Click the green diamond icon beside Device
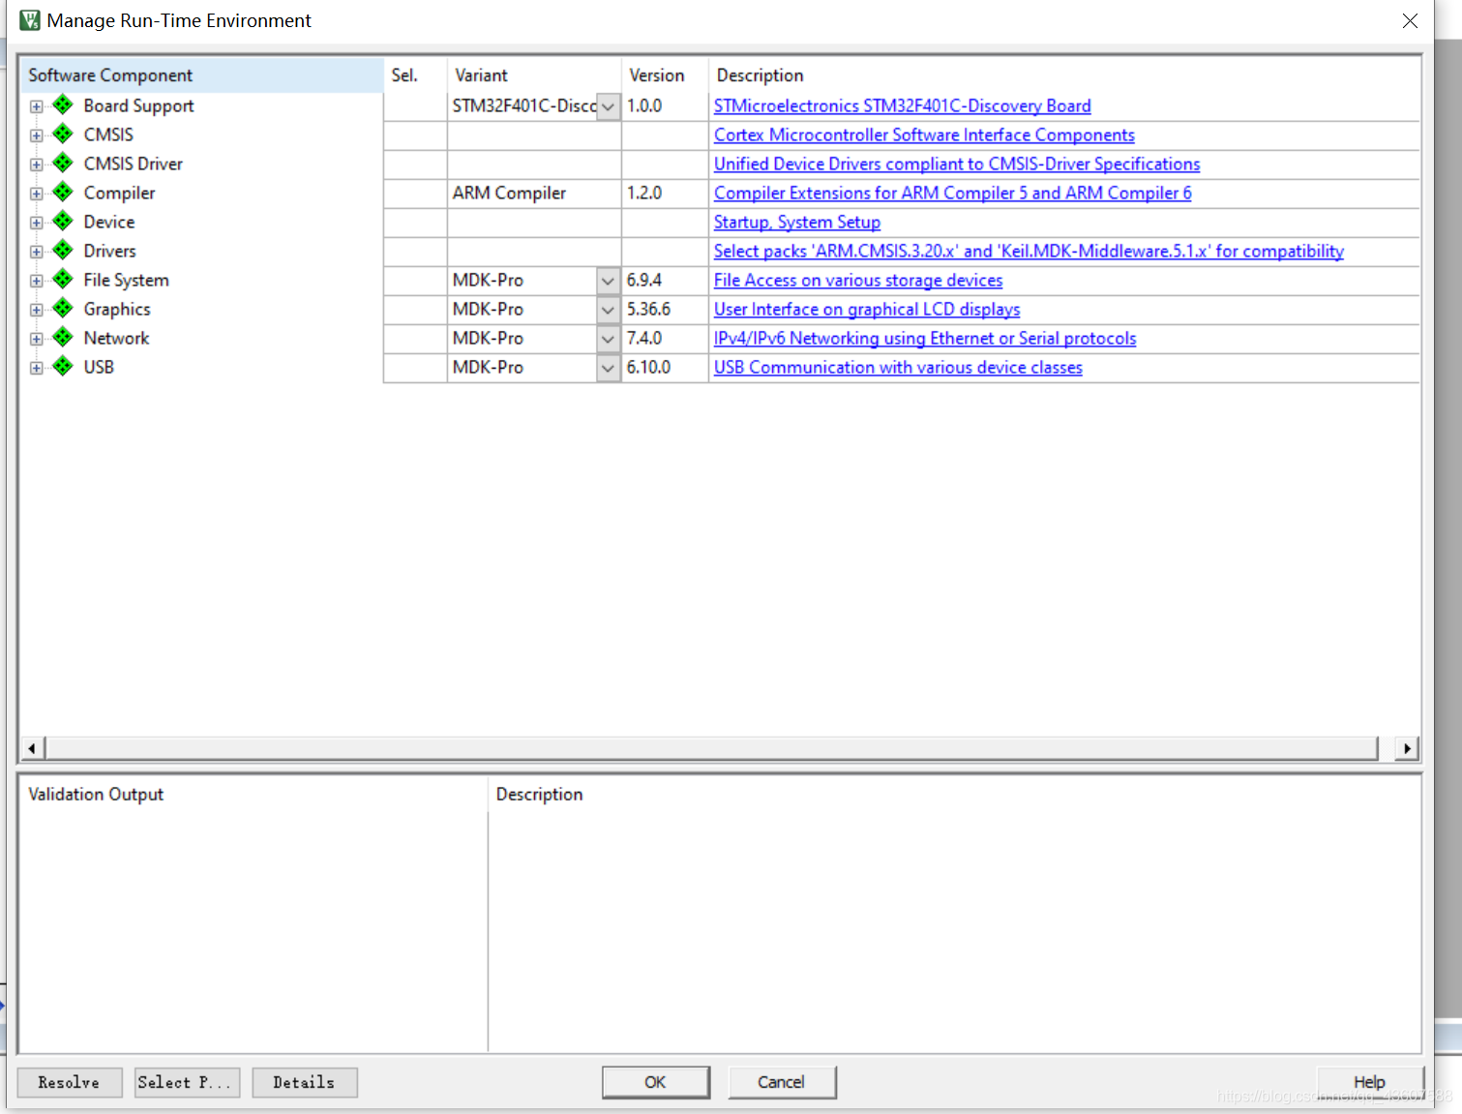The width and height of the screenshot is (1462, 1114). click(63, 221)
